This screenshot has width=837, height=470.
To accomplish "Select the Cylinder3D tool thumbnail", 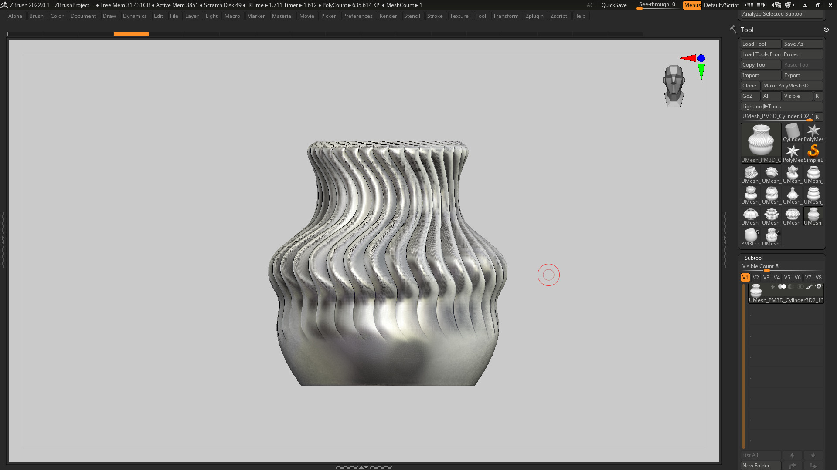I will click(x=792, y=132).
